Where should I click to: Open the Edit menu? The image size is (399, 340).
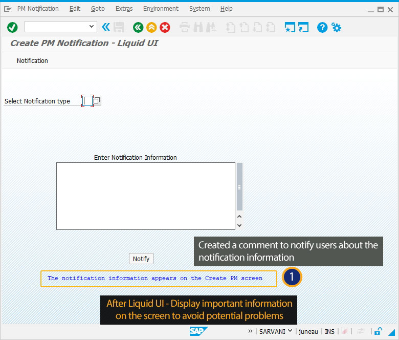[x=75, y=9]
